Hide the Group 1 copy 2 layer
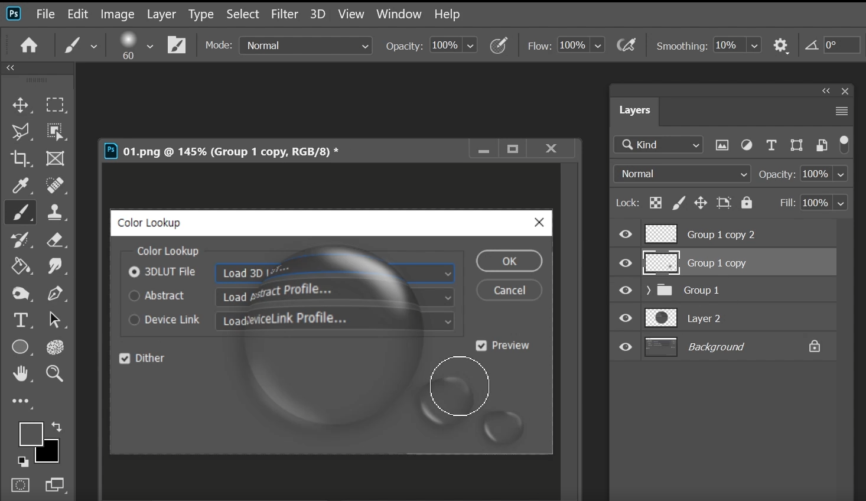The image size is (866, 501). [x=626, y=235]
